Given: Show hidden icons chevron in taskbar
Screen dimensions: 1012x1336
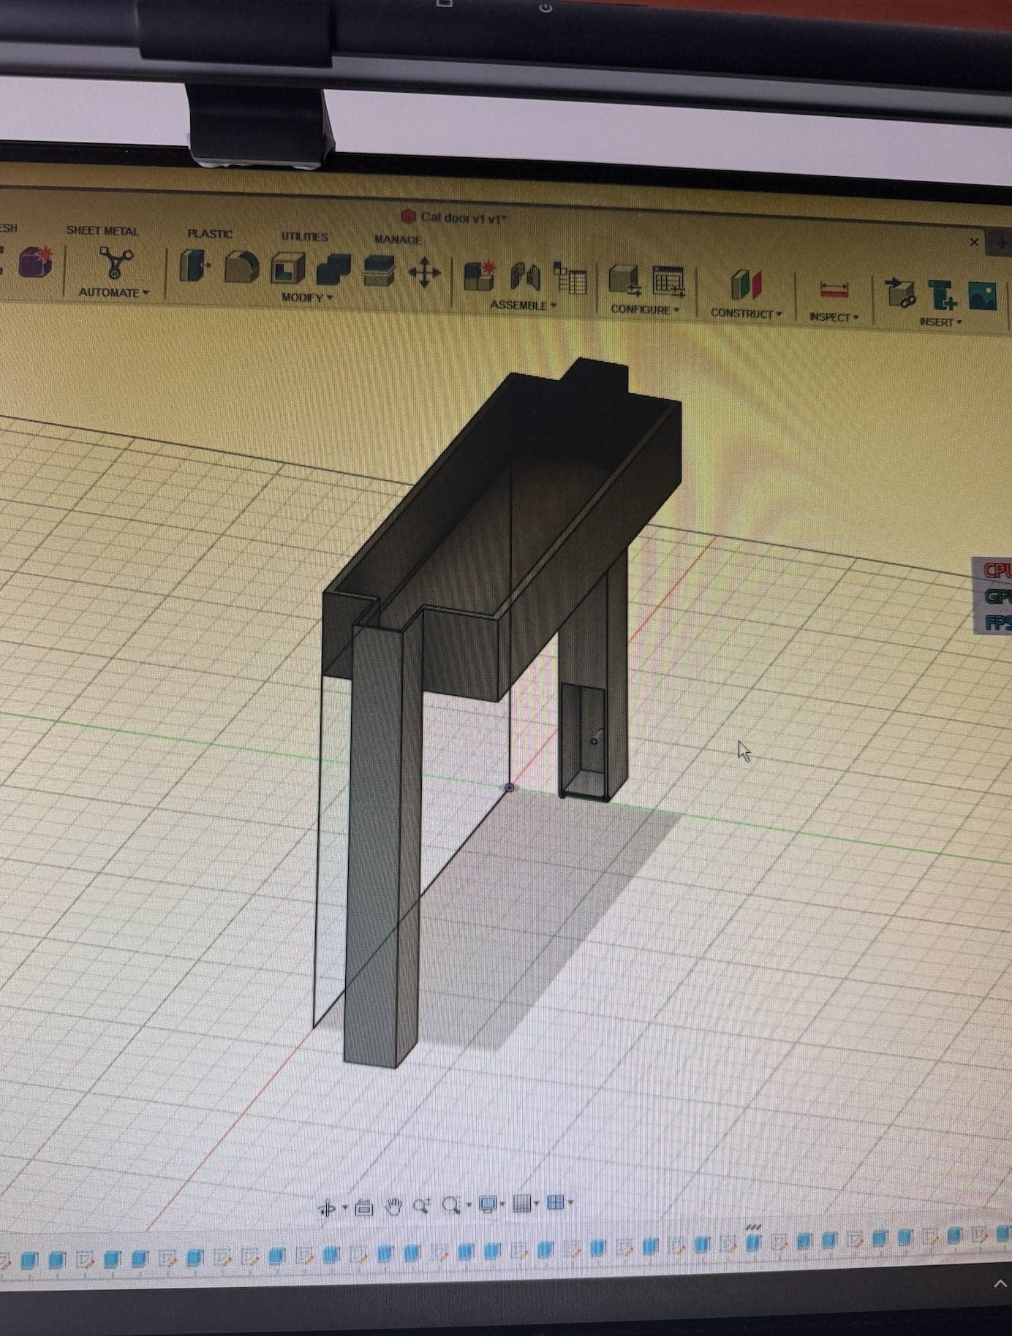Looking at the screenshot, I should click(999, 1283).
